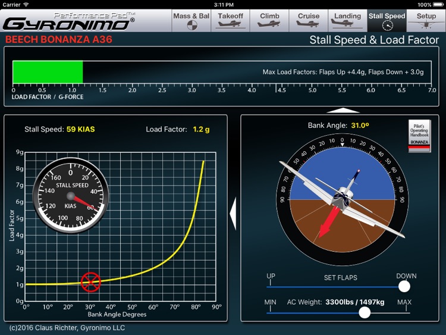Set flaps to the DOWN position label
This screenshot has width=446, height=335.
tap(406, 276)
